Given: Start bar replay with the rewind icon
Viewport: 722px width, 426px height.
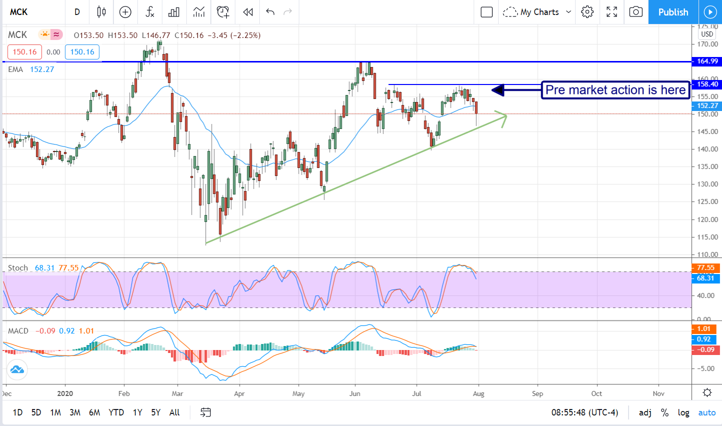Looking at the screenshot, I should click(248, 12).
